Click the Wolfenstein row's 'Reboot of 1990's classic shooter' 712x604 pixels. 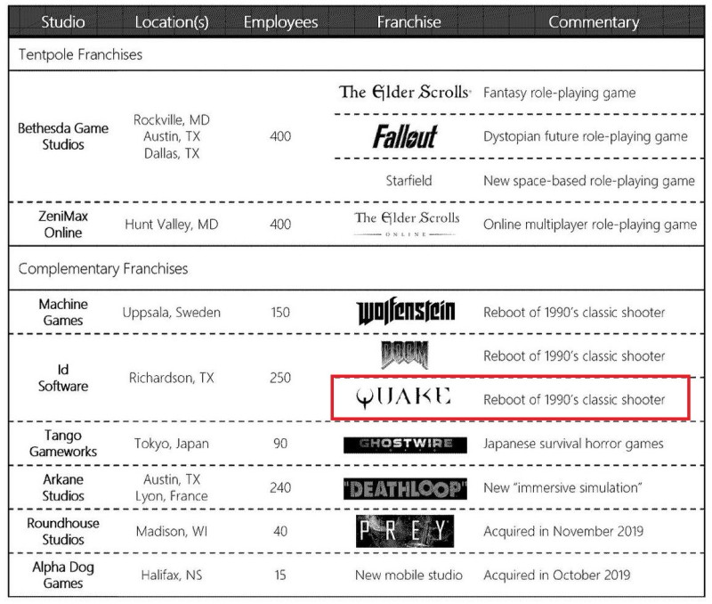574,312
